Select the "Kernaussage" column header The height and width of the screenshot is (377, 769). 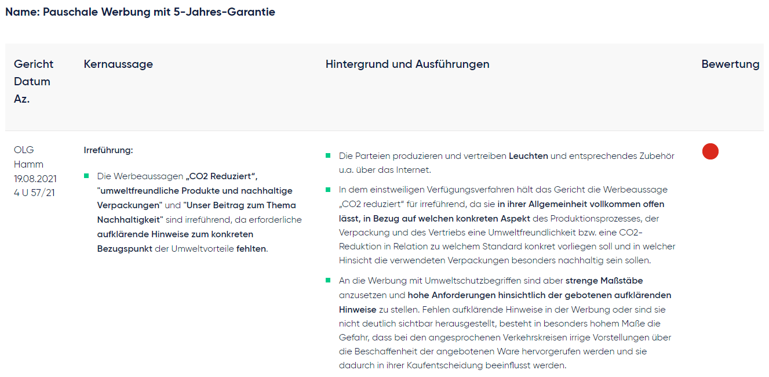(118, 64)
